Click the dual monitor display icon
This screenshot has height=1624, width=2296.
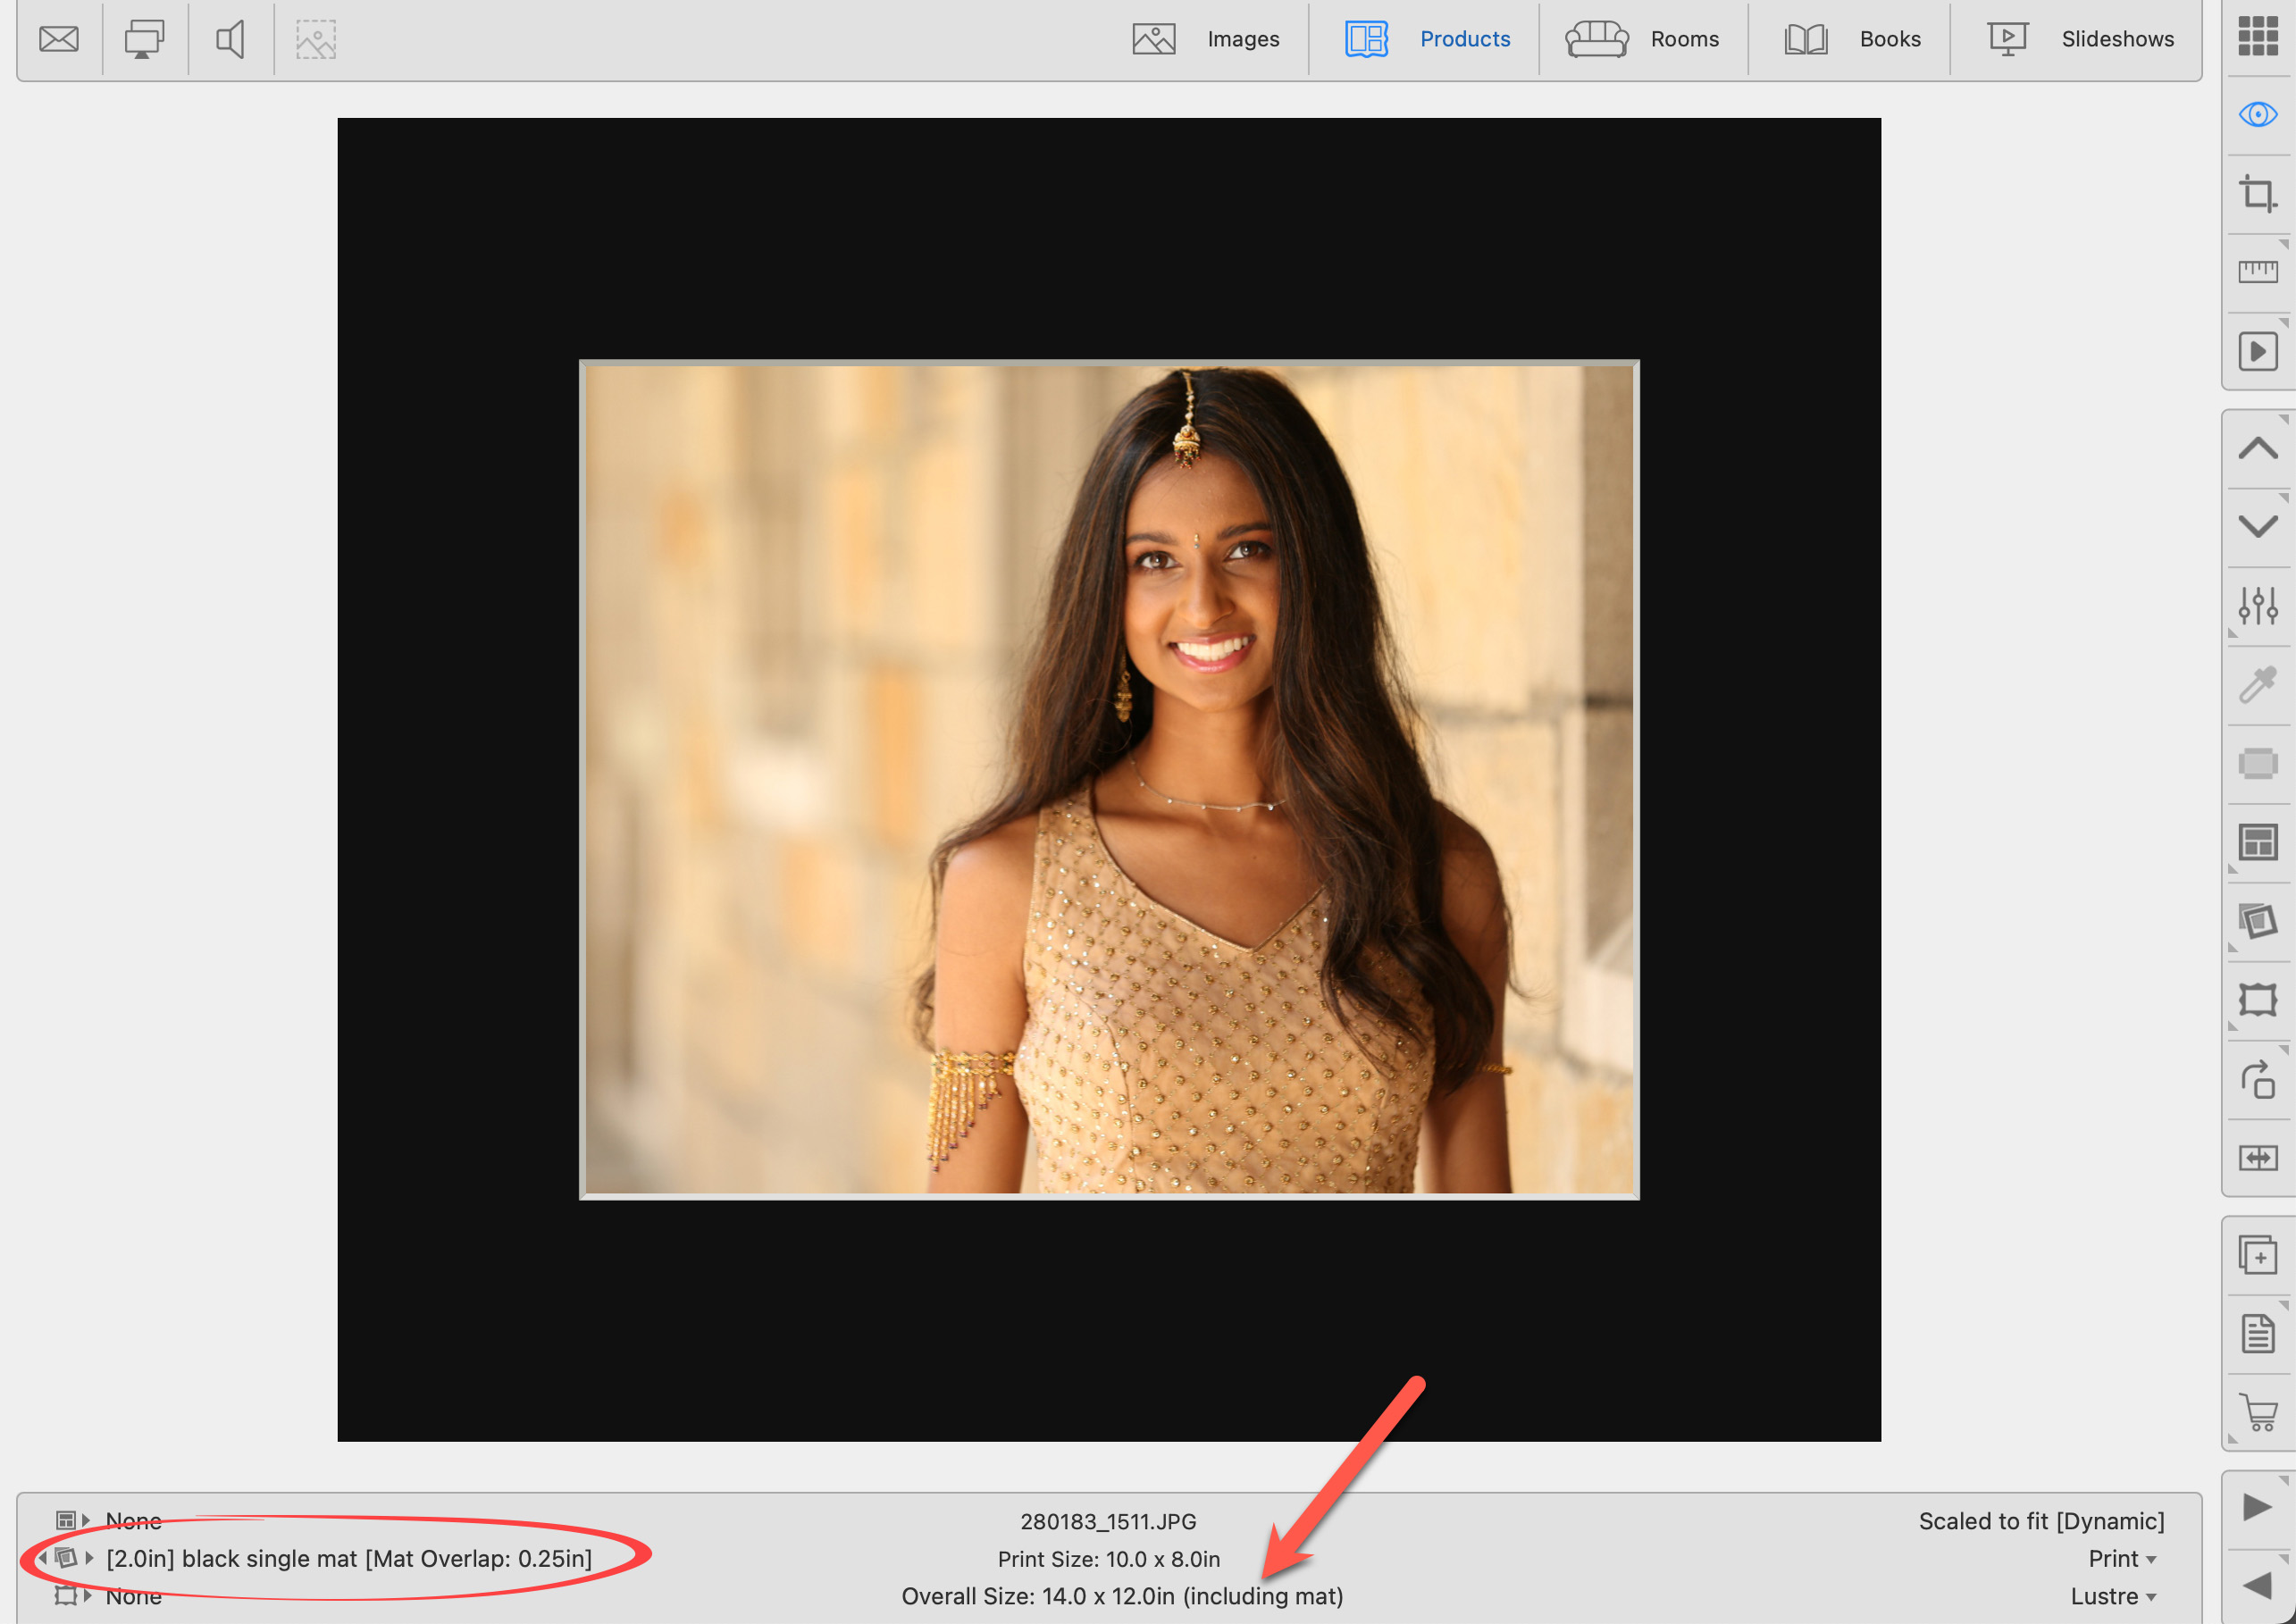tap(144, 40)
